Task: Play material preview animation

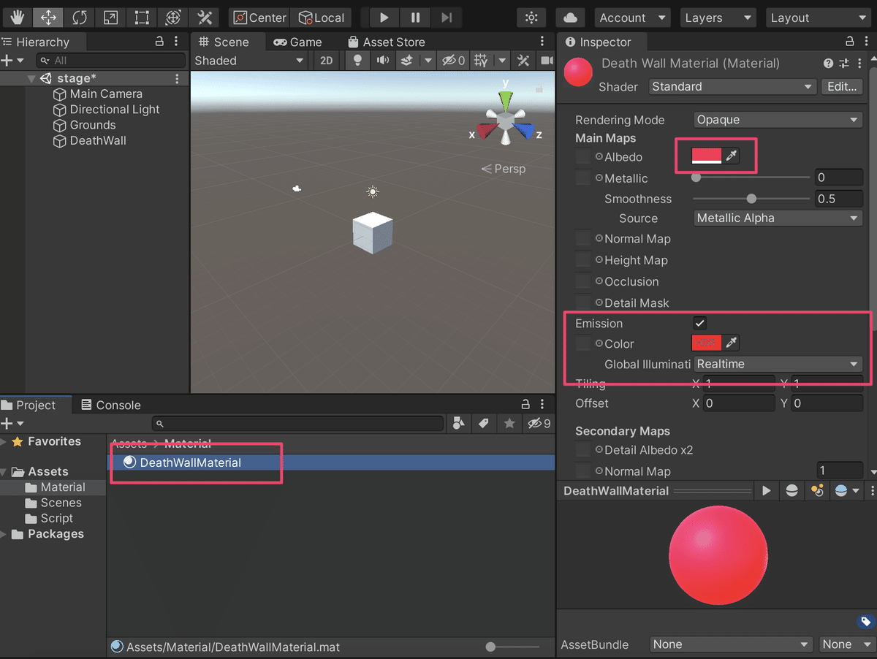Action: [767, 491]
